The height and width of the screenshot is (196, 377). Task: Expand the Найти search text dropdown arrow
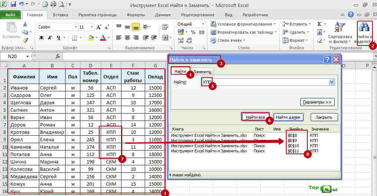coord(331,82)
